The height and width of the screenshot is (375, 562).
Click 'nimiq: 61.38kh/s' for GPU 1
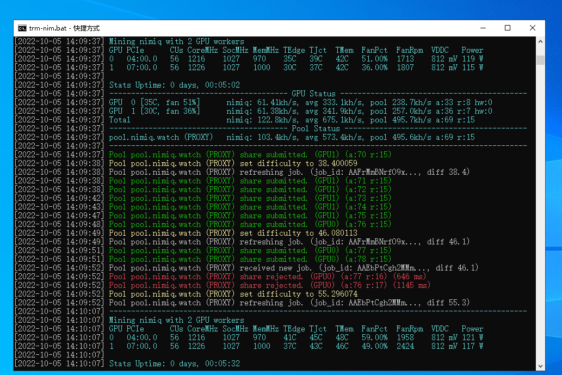pos(262,111)
